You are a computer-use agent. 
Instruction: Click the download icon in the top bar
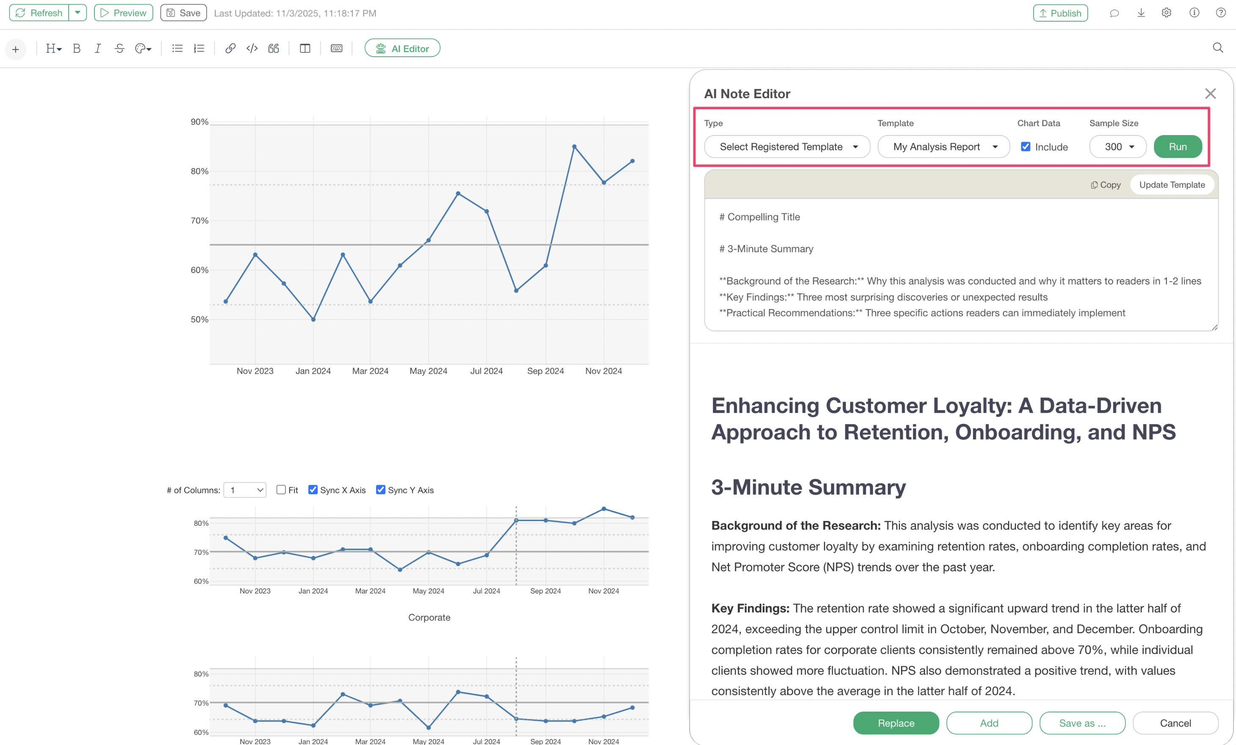(x=1141, y=13)
